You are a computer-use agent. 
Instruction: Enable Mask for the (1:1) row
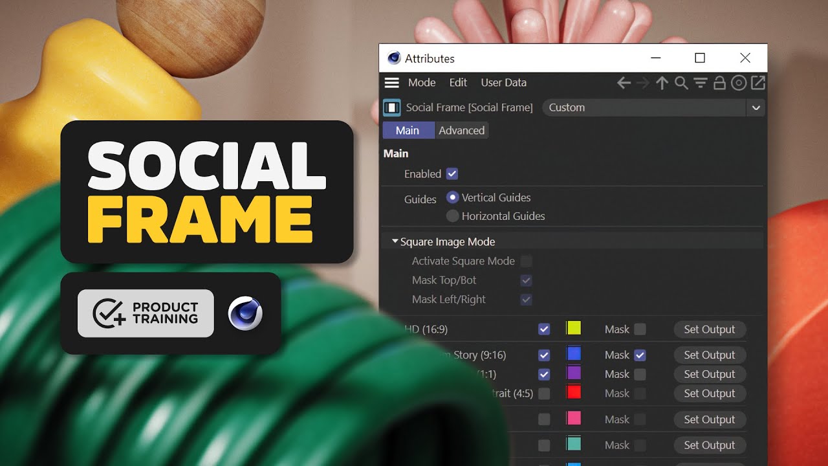coord(640,374)
